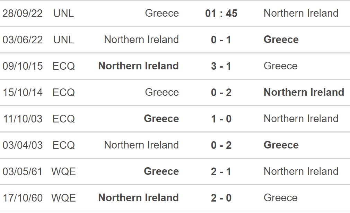
Task: Open the 0 - 2 score from 15/10/14
Action: (x=221, y=92)
